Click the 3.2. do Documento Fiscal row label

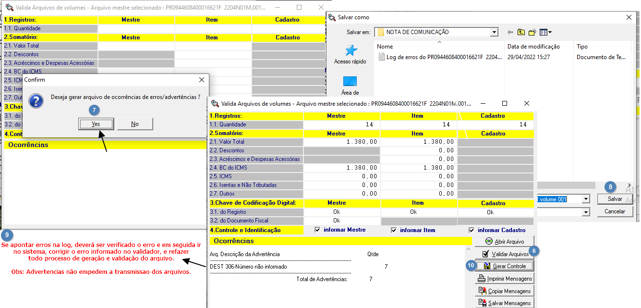[x=256, y=221]
